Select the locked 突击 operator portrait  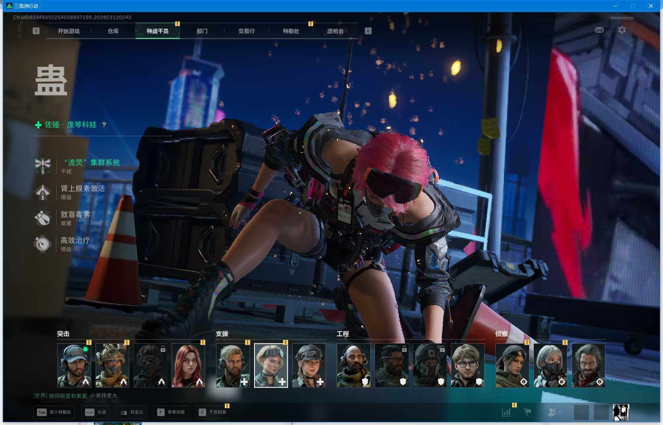click(150, 365)
